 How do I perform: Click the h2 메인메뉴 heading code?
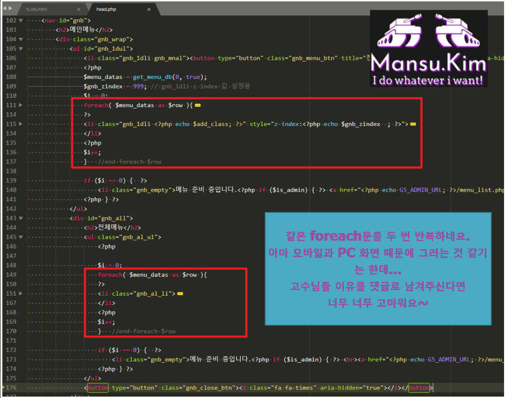[84, 30]
